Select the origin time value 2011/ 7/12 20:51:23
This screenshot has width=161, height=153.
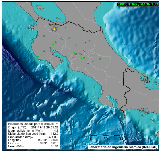point(45,127)
